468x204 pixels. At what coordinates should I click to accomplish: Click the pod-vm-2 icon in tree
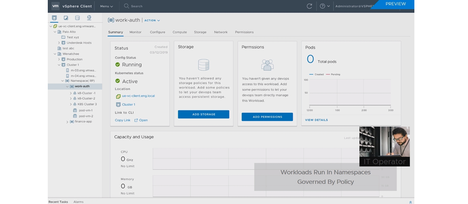coord(75,116)
